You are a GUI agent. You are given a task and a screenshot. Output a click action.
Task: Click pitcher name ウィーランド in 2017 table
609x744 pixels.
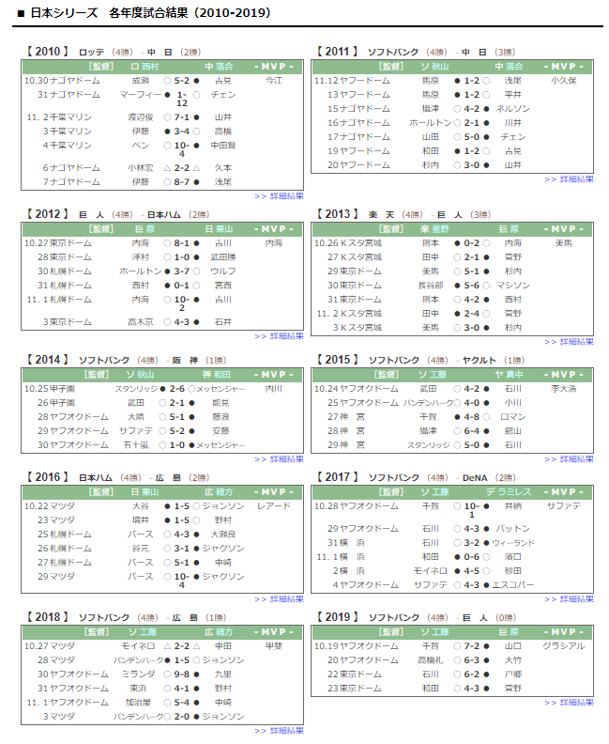pos(512,543)
